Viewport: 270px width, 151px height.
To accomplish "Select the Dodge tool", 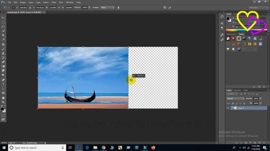I will tap(3, 75).
